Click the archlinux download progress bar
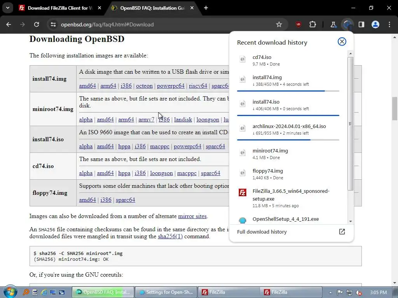Image resolution: width=398 pixels, height=298 pixels. (x=288, y=140)
